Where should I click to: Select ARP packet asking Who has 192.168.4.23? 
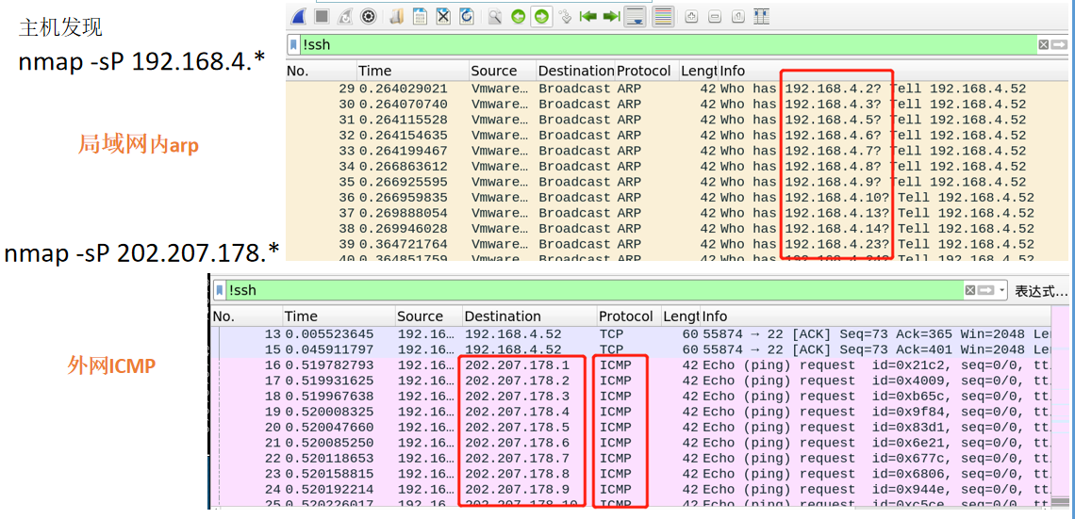(677, 245)
